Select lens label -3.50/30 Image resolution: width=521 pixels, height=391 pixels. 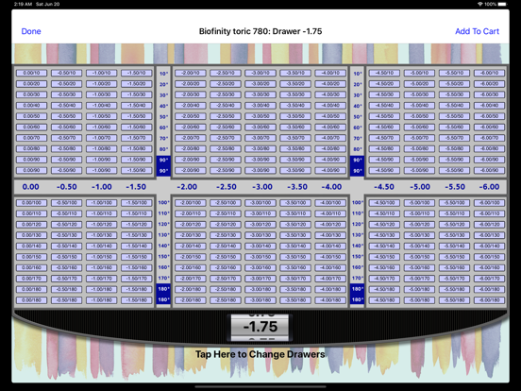[295, 94]
